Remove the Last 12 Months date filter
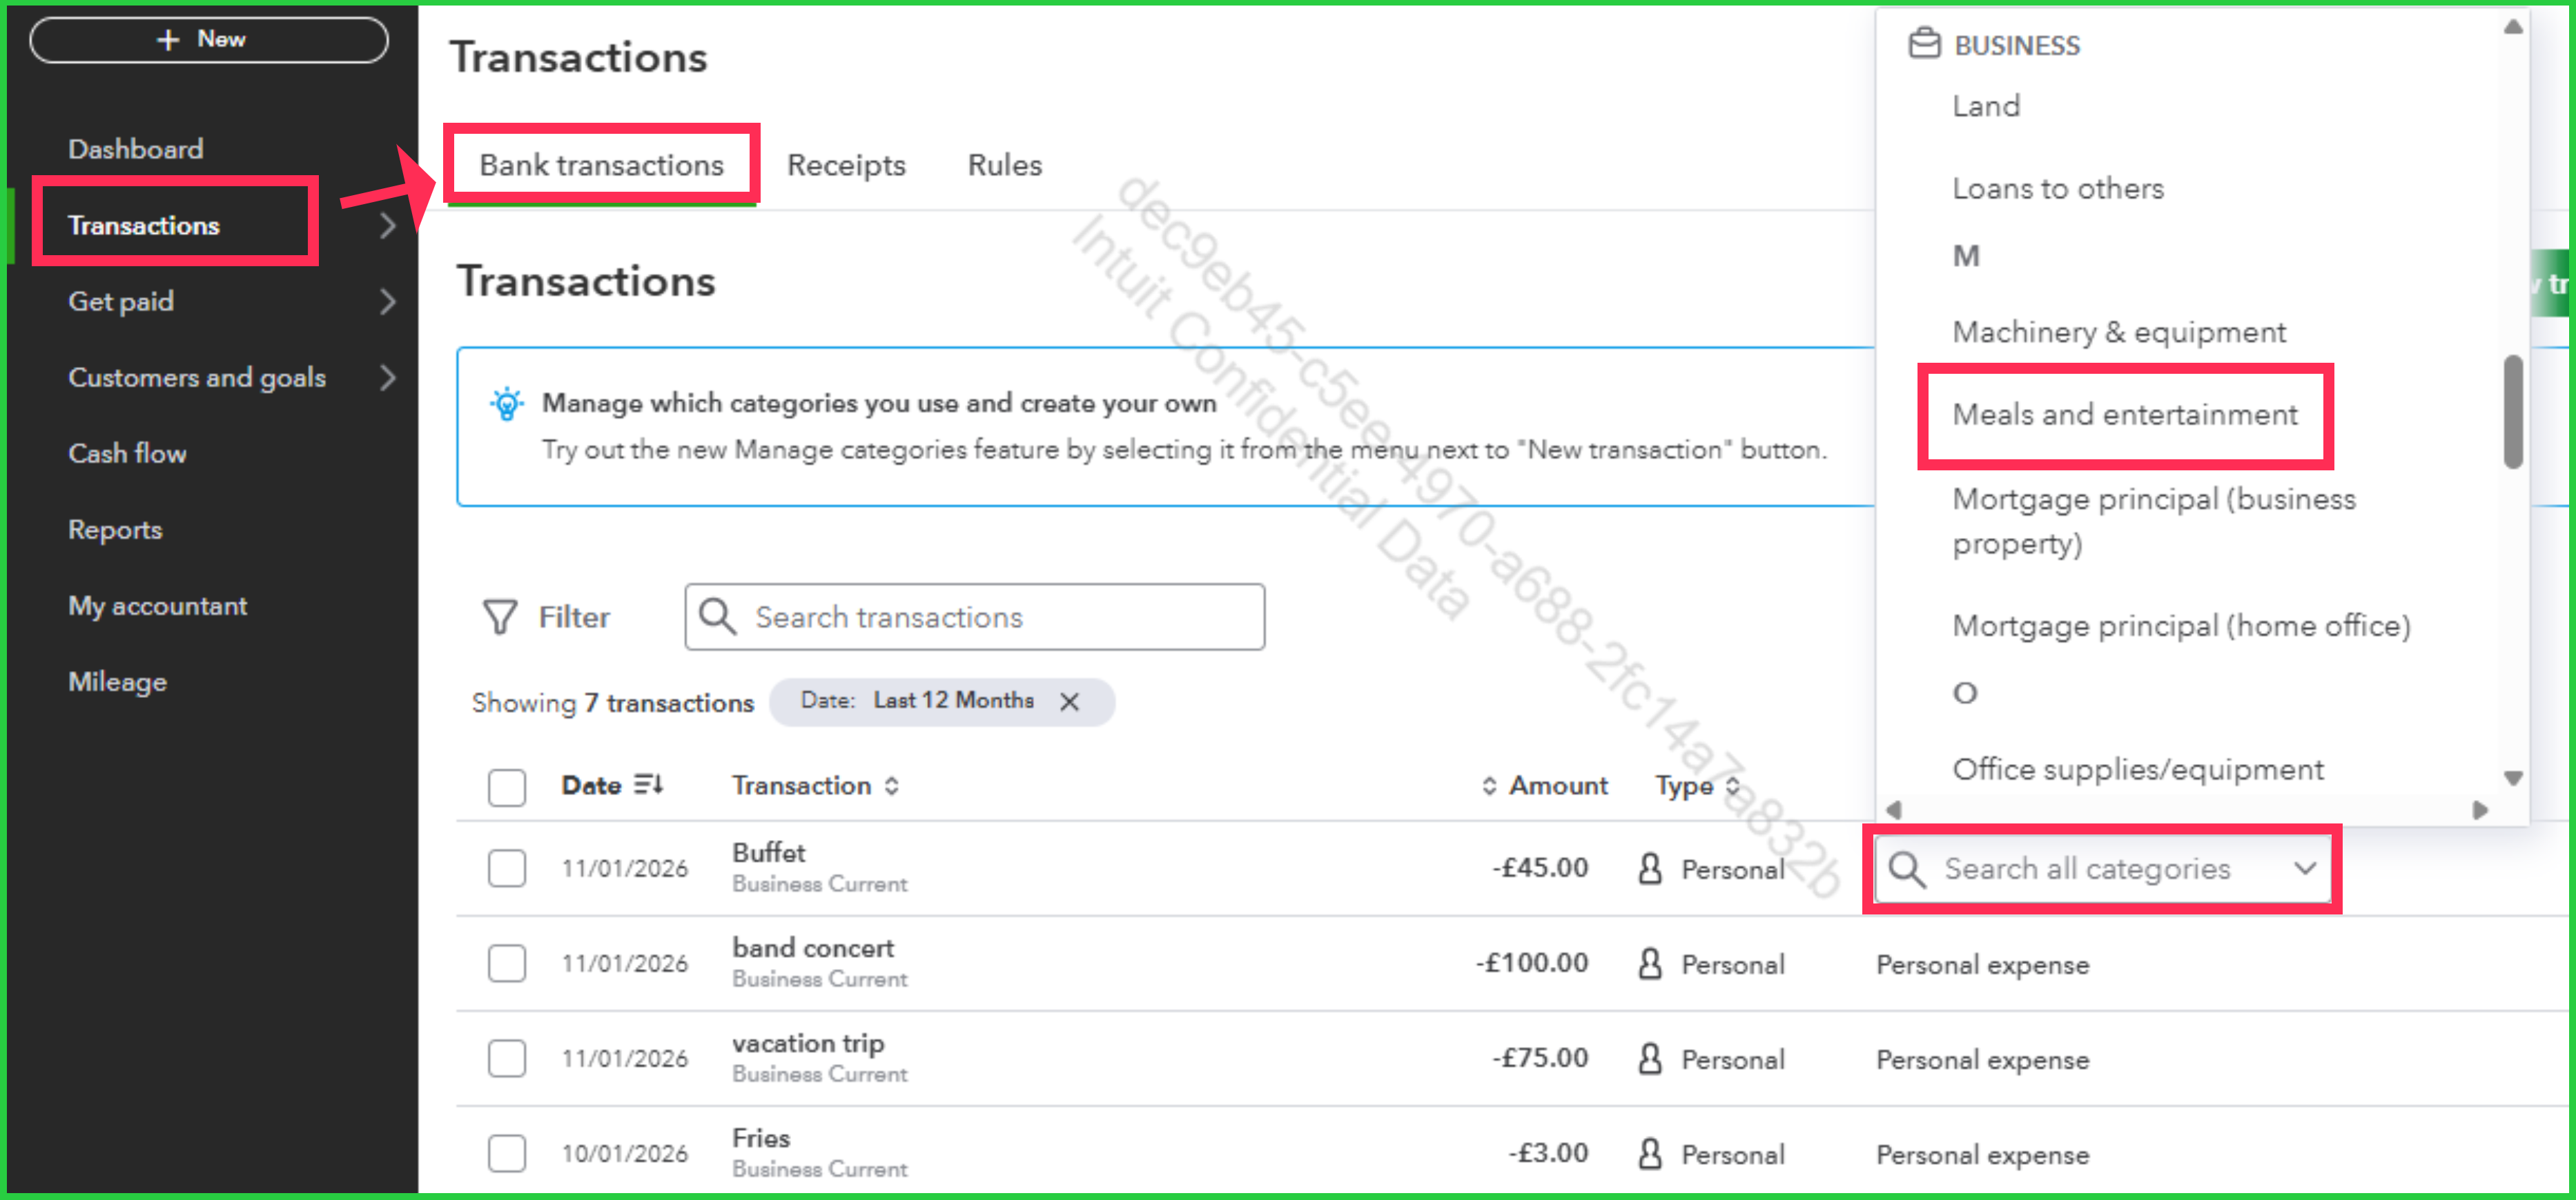 [x=1069, y=701]
